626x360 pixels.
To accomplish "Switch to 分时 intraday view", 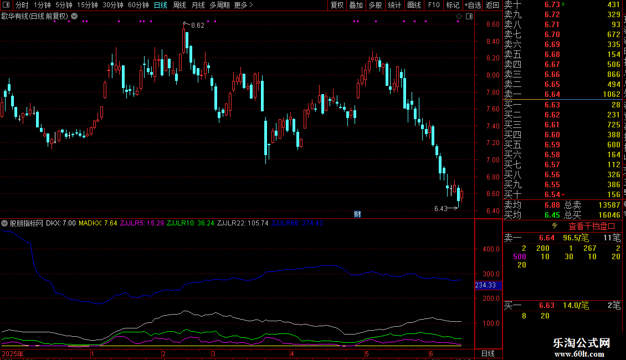I will (22, 5).
